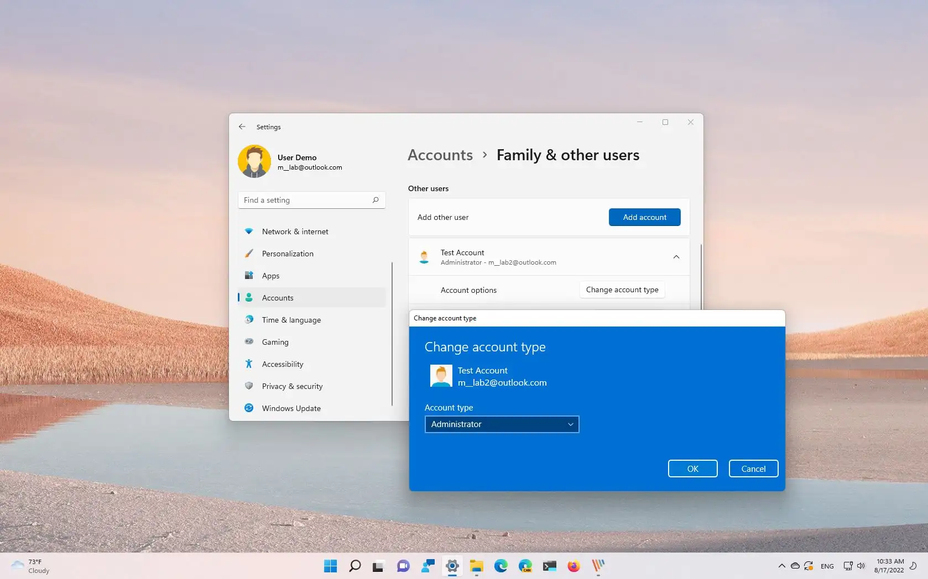
Task: Open Teams Chat in taskbar
Action: pos(403,566)
